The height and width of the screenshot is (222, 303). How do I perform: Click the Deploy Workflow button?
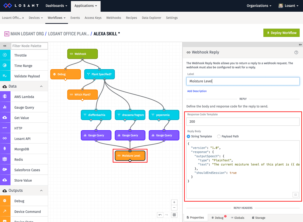click(282, 33)
